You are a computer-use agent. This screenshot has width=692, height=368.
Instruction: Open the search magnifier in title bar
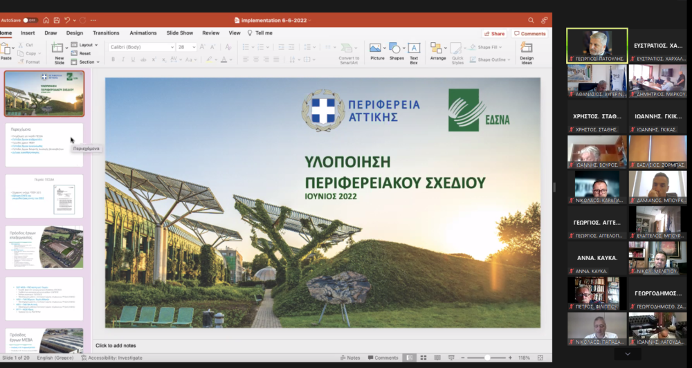coord(531,20)
